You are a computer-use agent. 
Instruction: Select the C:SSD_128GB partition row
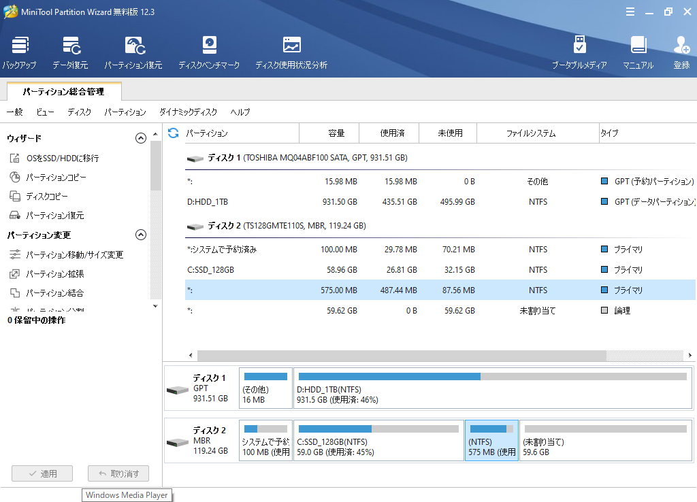tap(440, 269)
